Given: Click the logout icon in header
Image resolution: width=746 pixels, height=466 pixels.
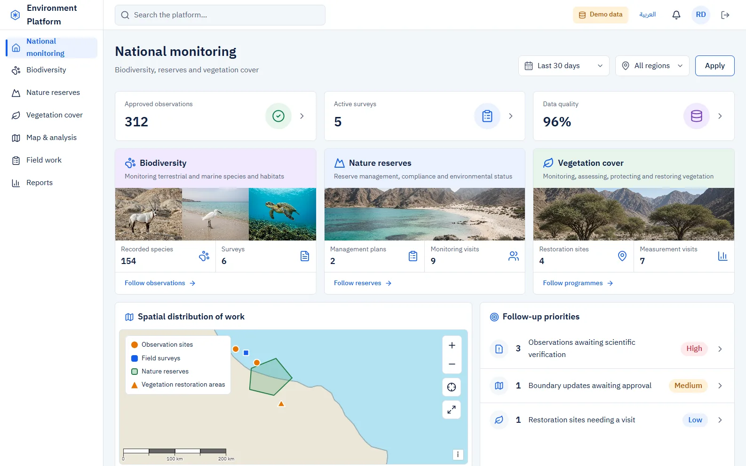Looking at the screenshot, I should coord(725,15).
